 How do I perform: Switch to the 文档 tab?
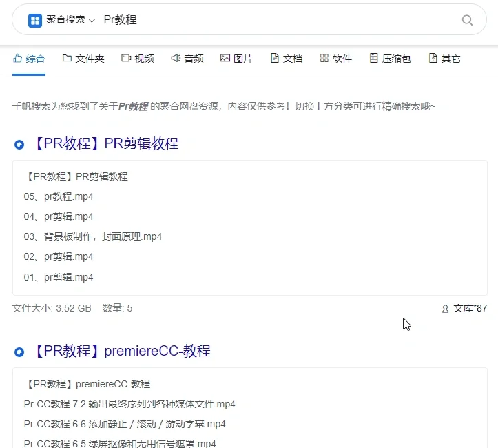tap(286, 59)
